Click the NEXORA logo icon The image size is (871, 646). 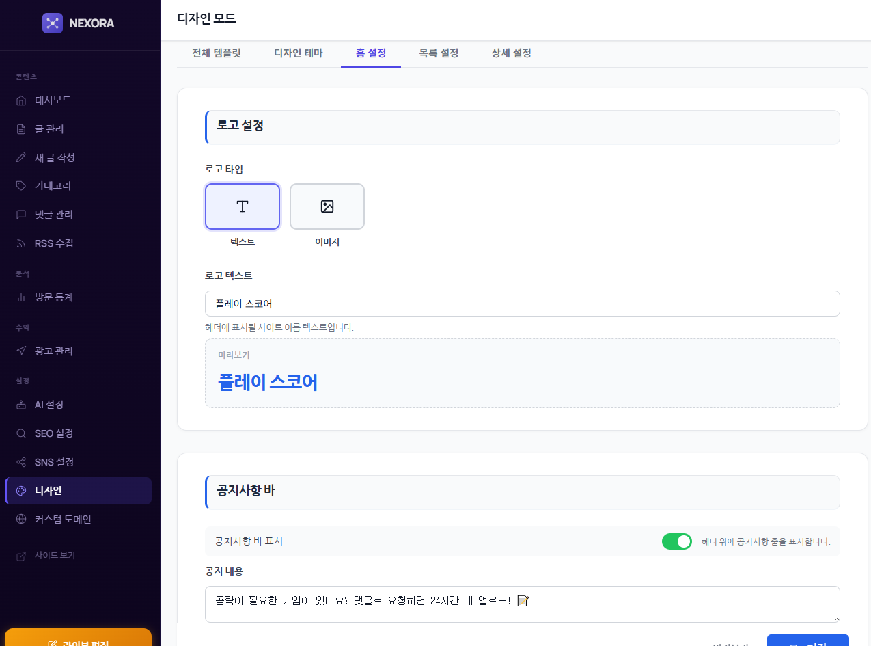53,23
